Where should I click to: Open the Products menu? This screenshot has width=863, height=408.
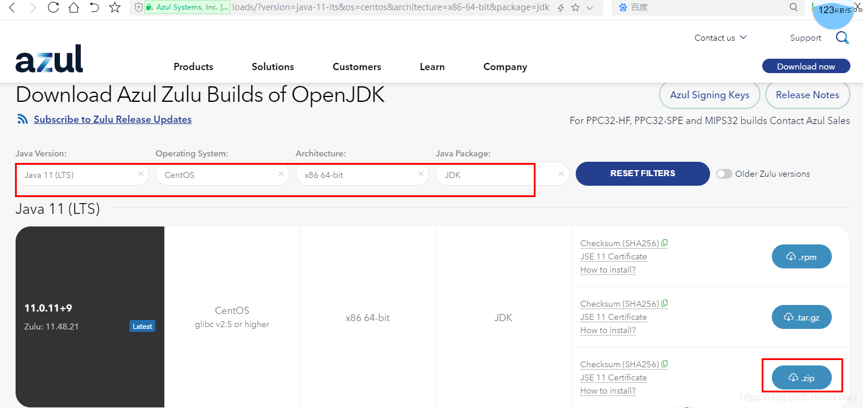point(193,67)
